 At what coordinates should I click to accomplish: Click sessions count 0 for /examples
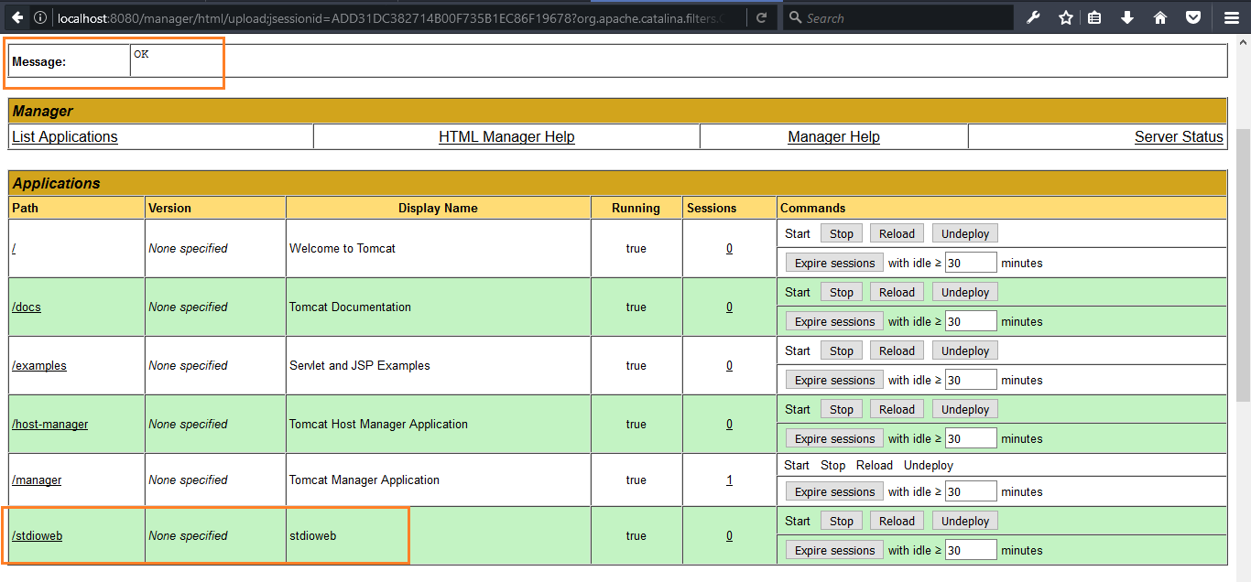[729, 365]
